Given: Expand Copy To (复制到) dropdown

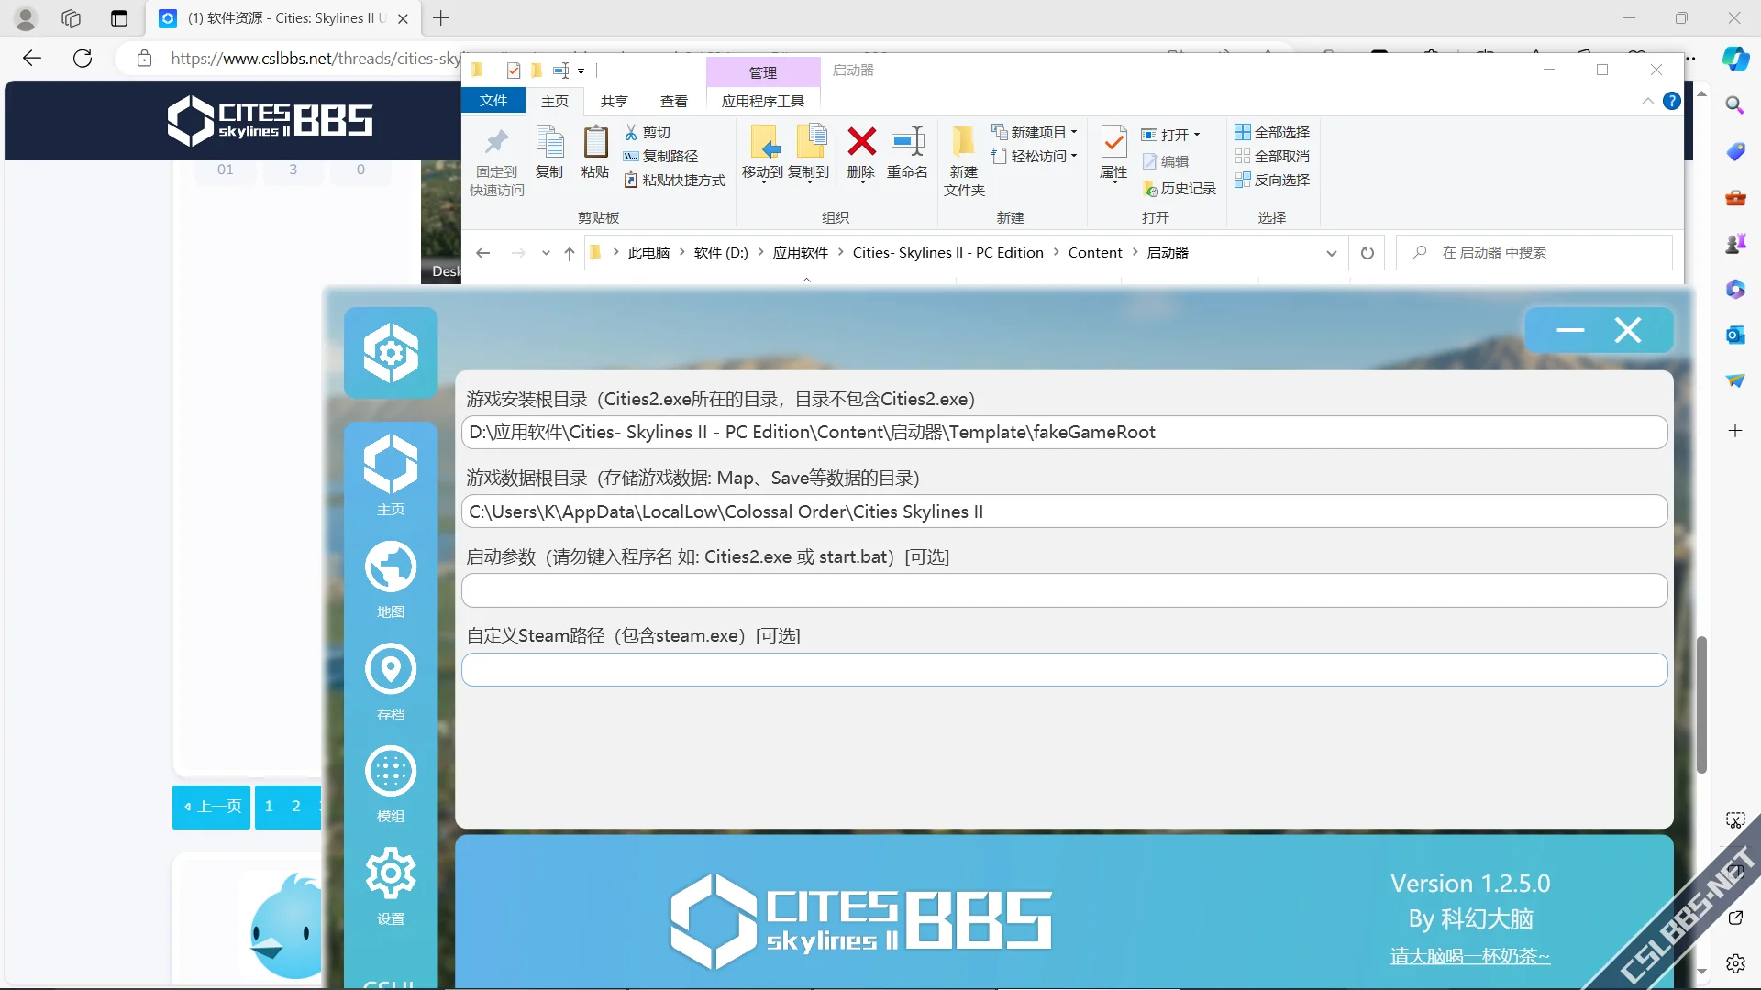Looking at the screenshot, I should tap(809, 182).
